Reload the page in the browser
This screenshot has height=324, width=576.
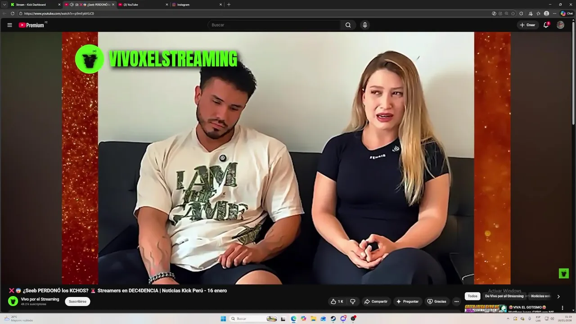pos(13,13)
